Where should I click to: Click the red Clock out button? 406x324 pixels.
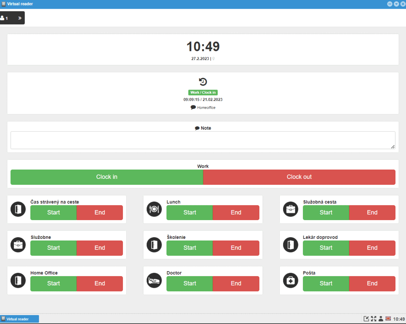pyautogui.click(x=299, y=177)
